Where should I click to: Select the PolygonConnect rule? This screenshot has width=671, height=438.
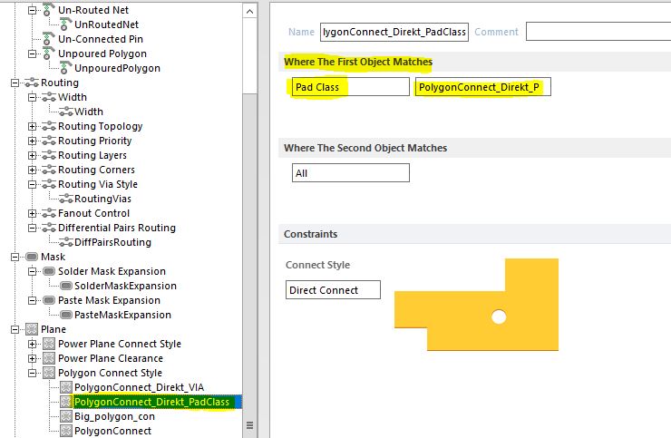click(113, 431)
